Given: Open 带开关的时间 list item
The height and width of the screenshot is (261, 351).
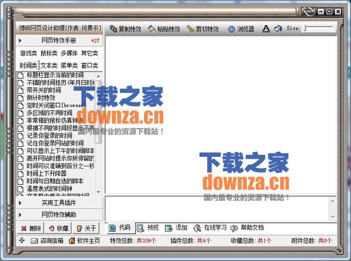Looking at the screenshot, I should pyautogui.click(x=44, y=90).
